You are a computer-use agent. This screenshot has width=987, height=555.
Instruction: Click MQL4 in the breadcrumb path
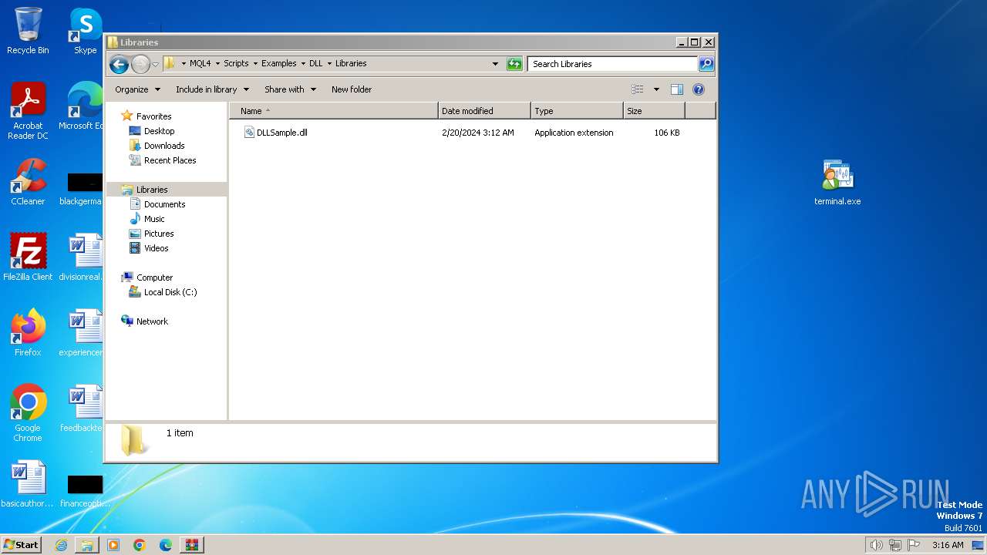[200, 64]
